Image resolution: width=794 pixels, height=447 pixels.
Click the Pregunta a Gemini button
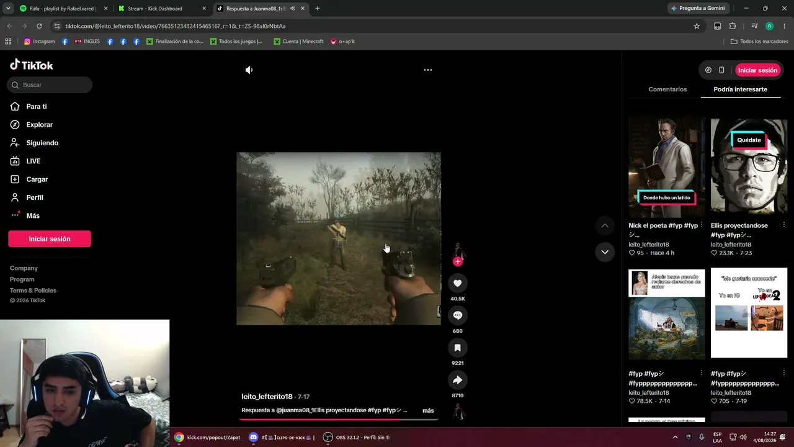point(698,9)
